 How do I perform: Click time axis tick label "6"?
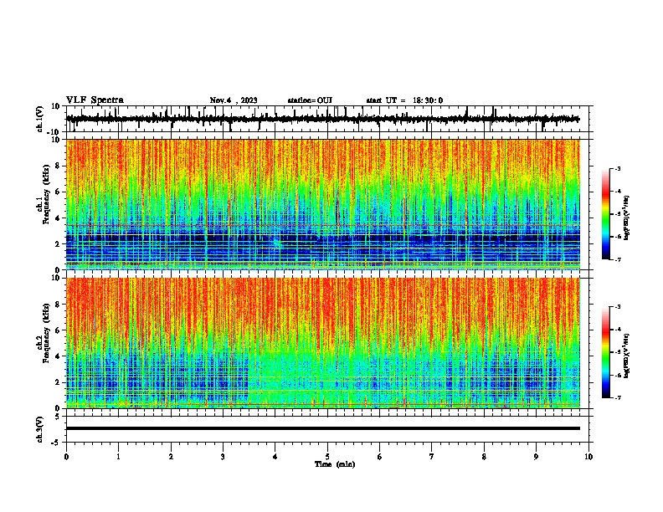[380, 457]
